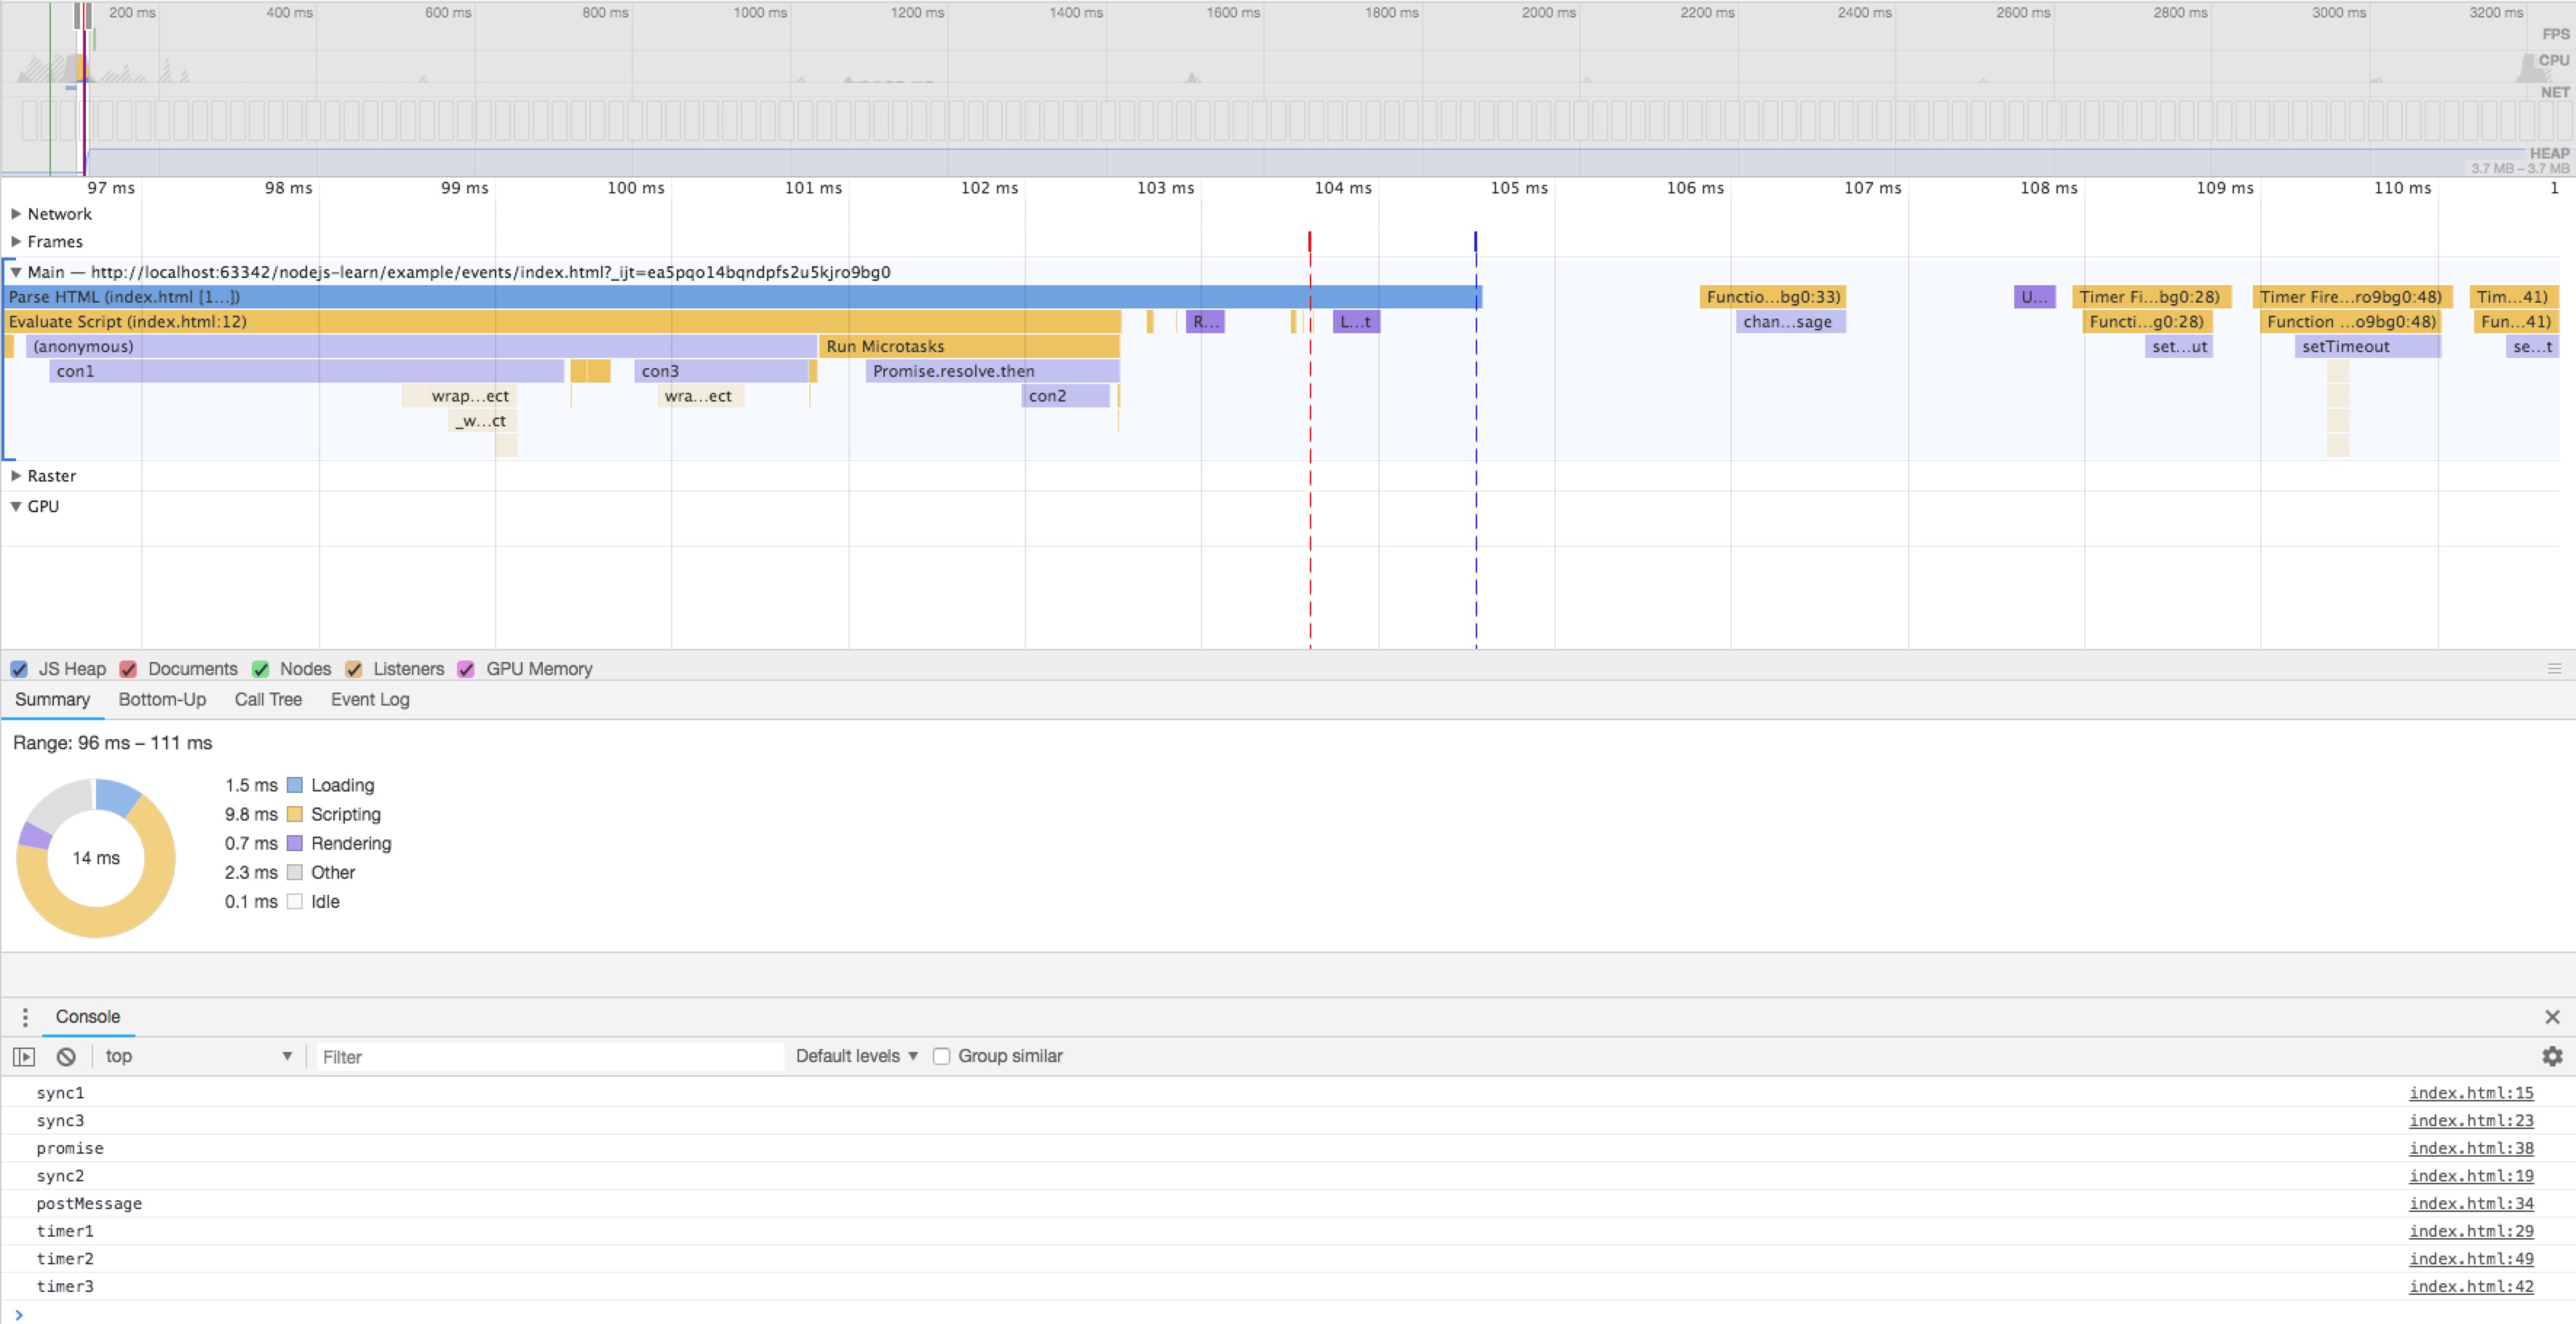Open the console menu three-dot icon

click(x=25, y=1017)
